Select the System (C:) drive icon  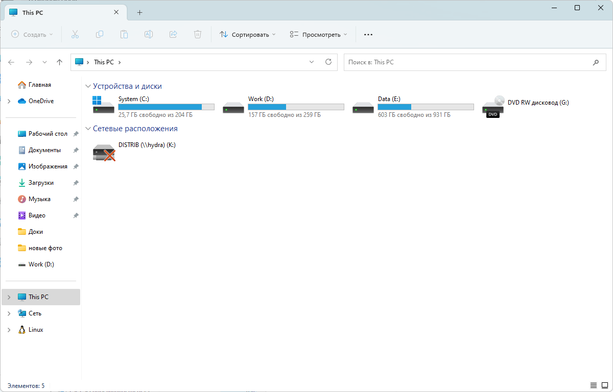point(104,105)
